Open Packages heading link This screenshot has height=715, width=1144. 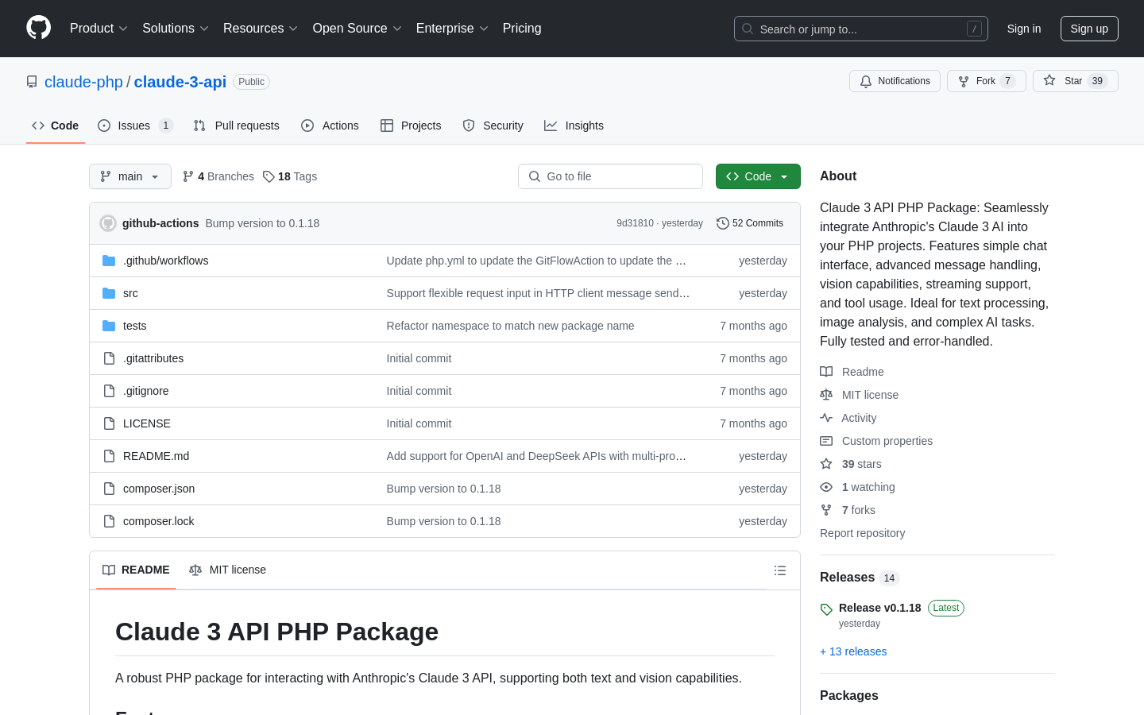[848, 695]
